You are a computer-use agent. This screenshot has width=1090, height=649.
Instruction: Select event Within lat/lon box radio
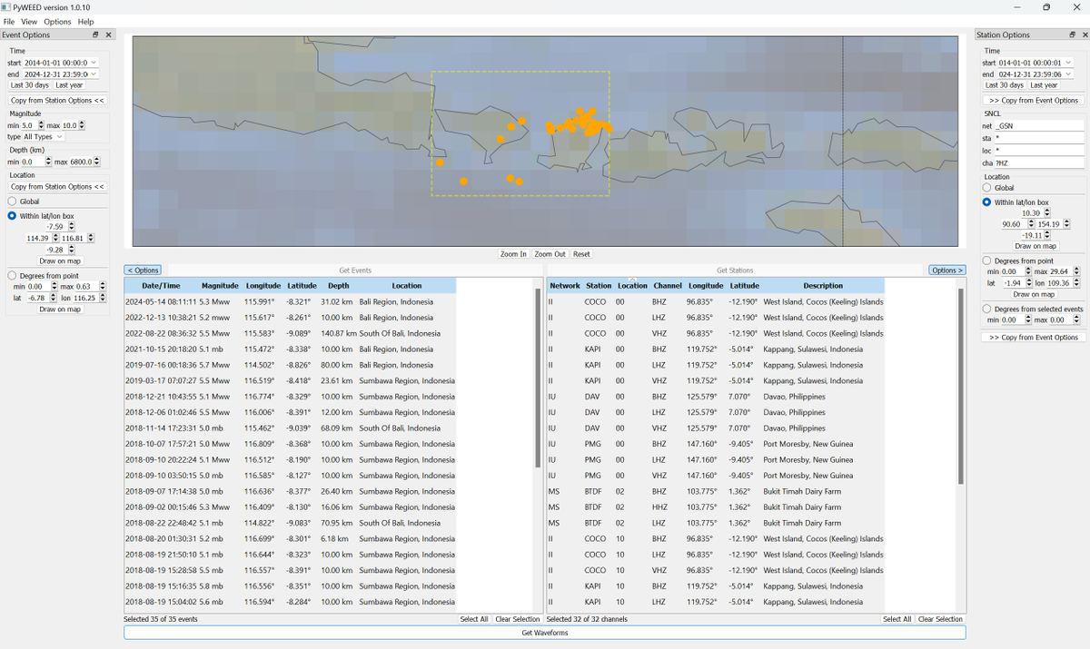click(x=12, y=216)
